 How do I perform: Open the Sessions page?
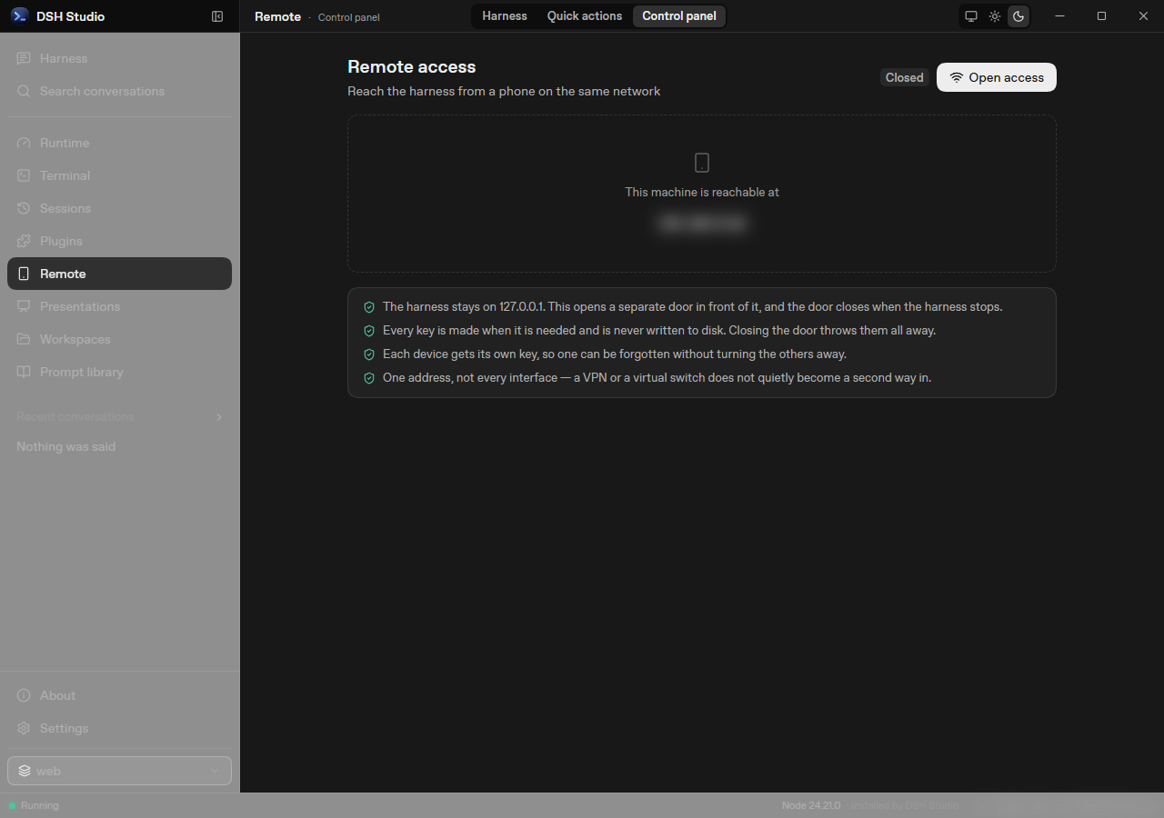point(119,208)
